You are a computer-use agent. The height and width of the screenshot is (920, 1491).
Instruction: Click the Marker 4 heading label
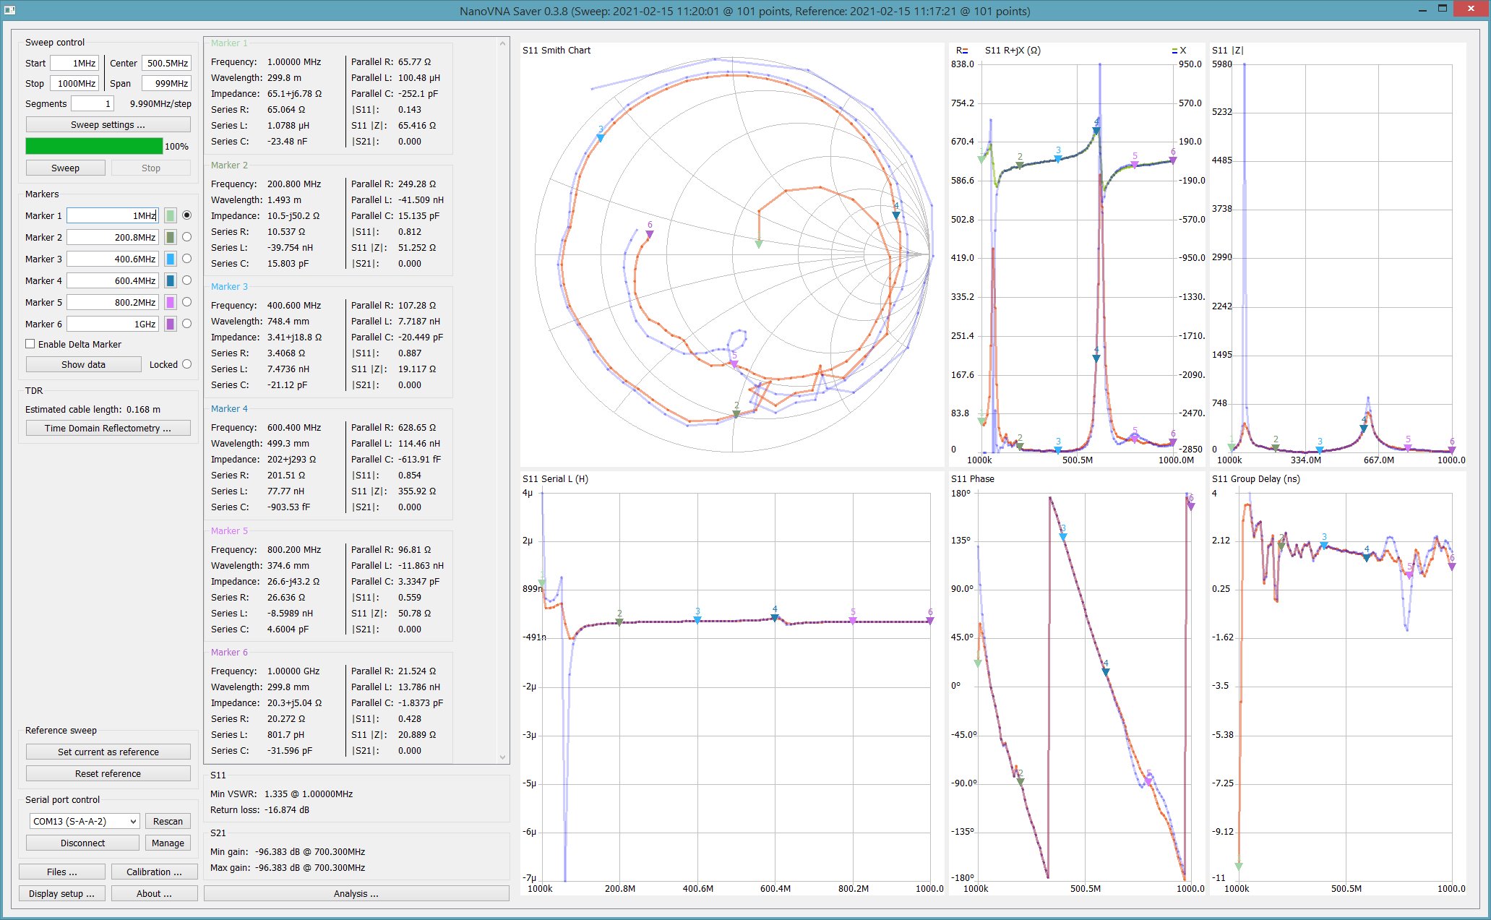click(x=229, y=408)
